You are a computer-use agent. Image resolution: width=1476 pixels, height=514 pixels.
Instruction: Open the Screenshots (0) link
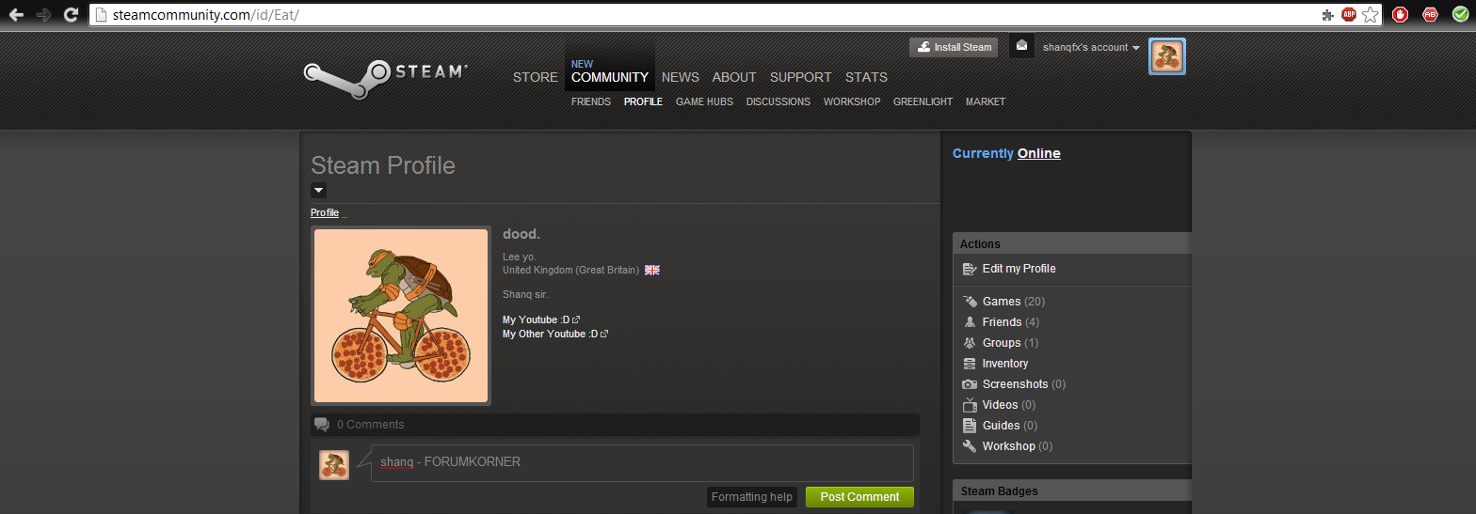pos(1024,384)
